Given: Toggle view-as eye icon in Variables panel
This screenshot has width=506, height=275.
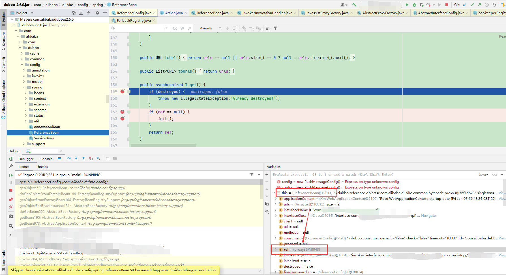Looking at the screenshot, I should pos(267,211).
